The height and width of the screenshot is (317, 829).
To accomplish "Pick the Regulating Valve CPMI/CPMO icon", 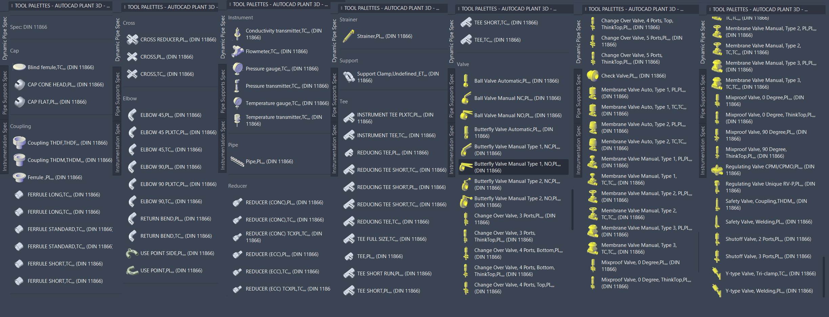I will point(717,170).
